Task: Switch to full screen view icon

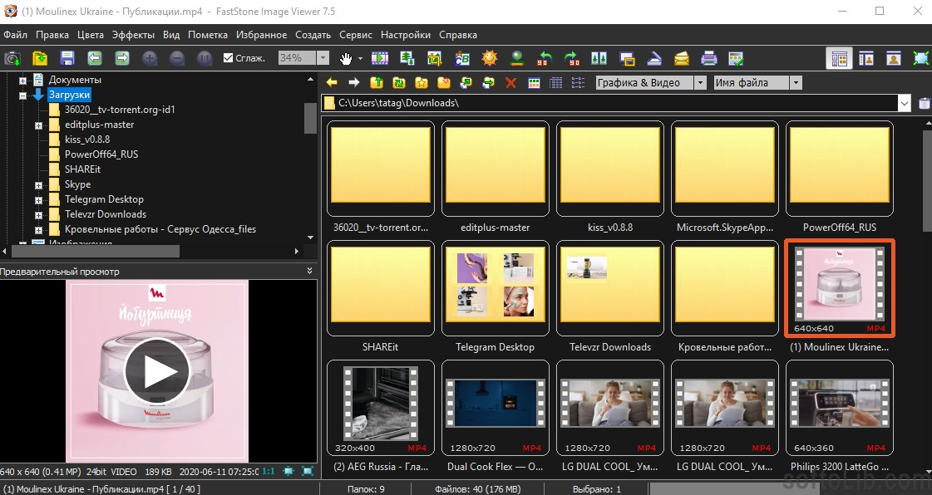Action: pyautogui.click(x=920, y=58)
